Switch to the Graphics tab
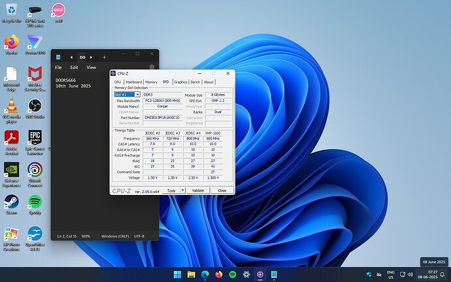Image resolution: width=451 pixels, height=282 pixels. click(180, 82)
